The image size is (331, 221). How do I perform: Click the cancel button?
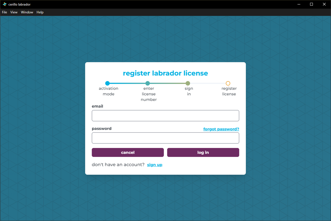(127, 152)
